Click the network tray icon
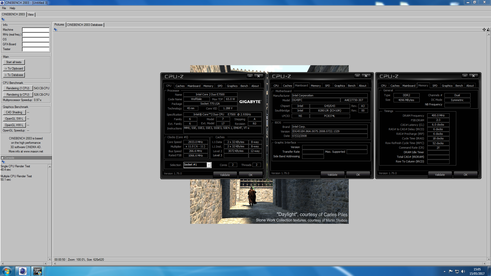This screenshot has width=491, height=276. (457, 271)
